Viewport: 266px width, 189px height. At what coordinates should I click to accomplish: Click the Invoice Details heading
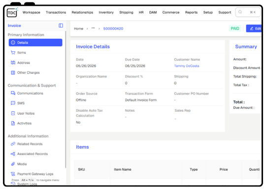[x=93, y=47]
